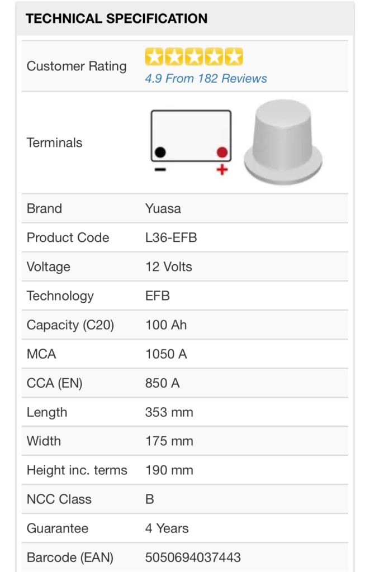Click the black minus sign symbol

160,169
